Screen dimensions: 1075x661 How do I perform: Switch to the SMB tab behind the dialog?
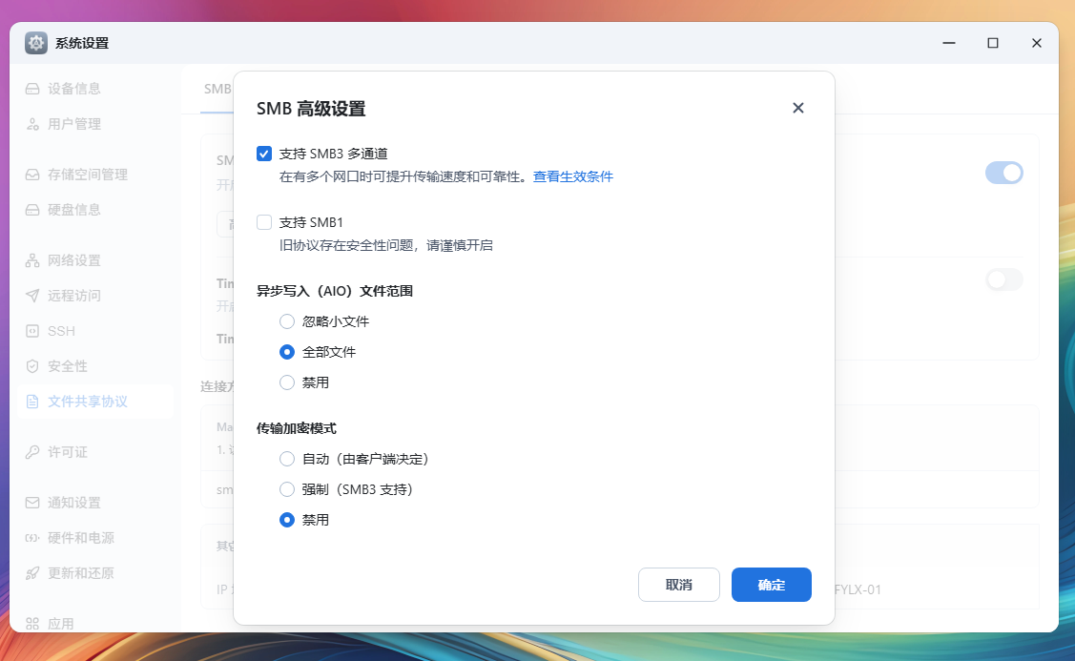point(217,89)
